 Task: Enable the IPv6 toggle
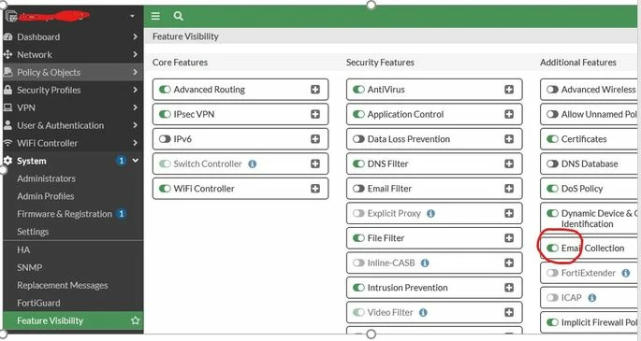tap(165, 139)
